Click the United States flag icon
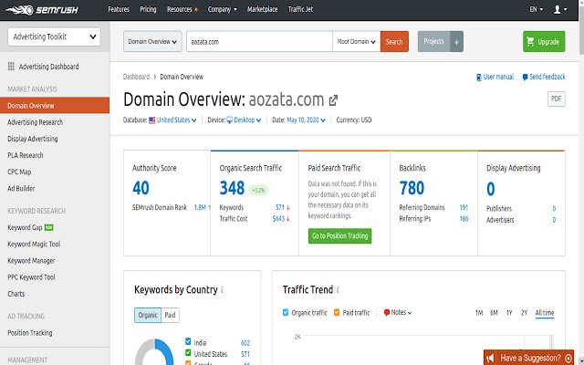This screenshot has height=365, width=584. point(152,120)
